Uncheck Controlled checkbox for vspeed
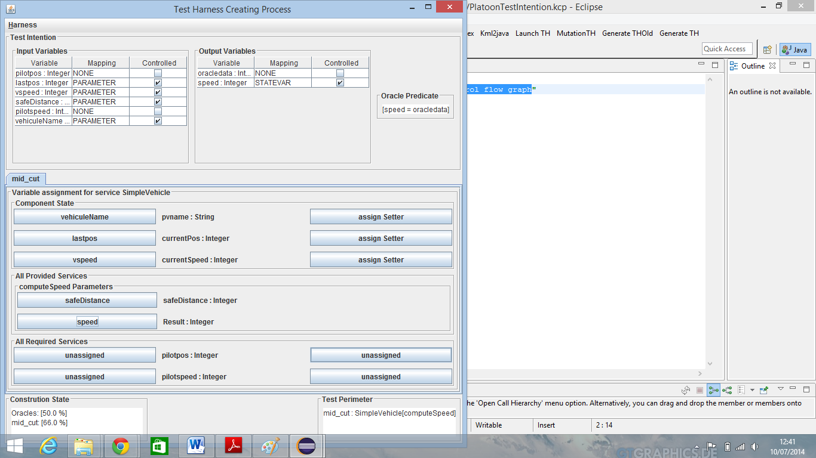 point(158,92)
